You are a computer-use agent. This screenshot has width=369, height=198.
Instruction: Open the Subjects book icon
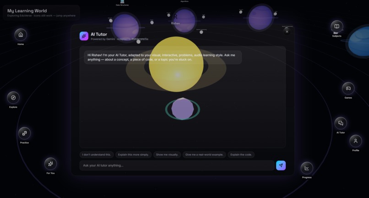pos(337,27)
